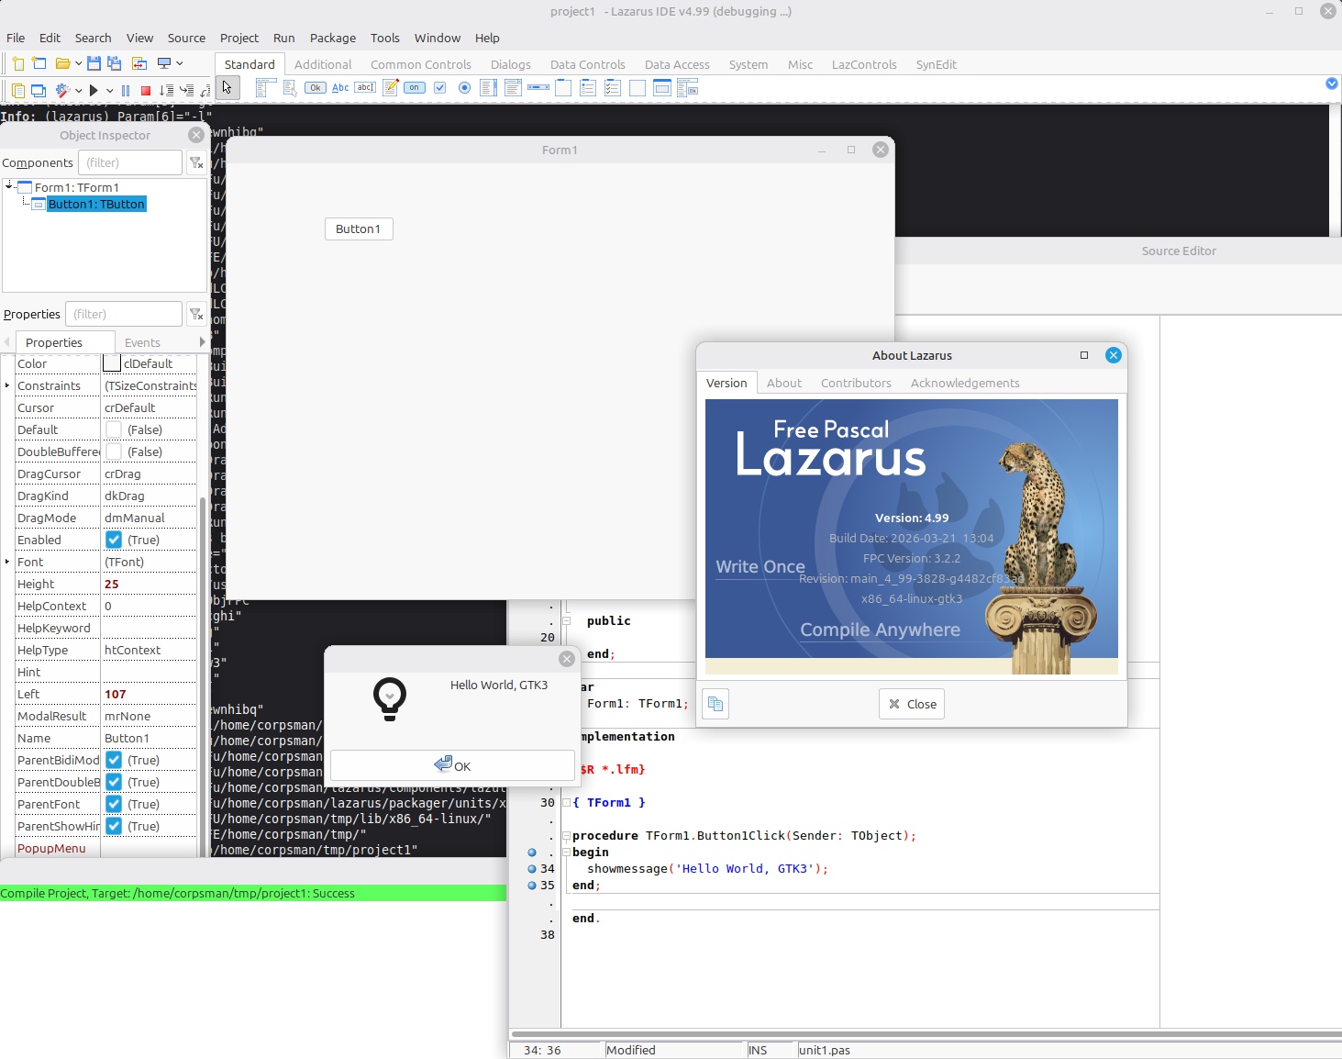Select the TButton component in palette
Screen dimensions: 1342x1059
315,88
